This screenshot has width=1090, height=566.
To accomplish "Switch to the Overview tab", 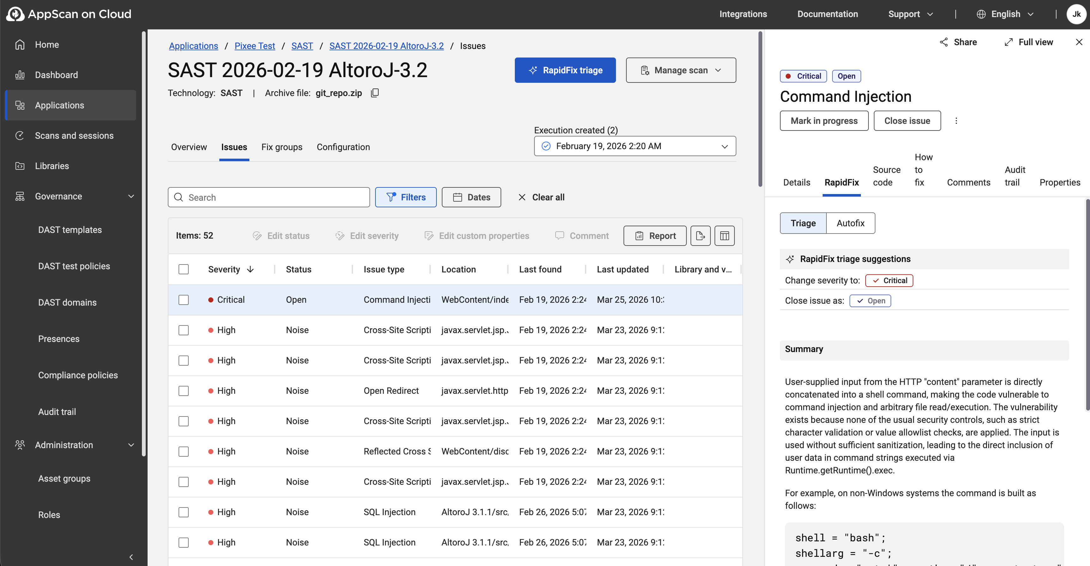I will point(189,147).
